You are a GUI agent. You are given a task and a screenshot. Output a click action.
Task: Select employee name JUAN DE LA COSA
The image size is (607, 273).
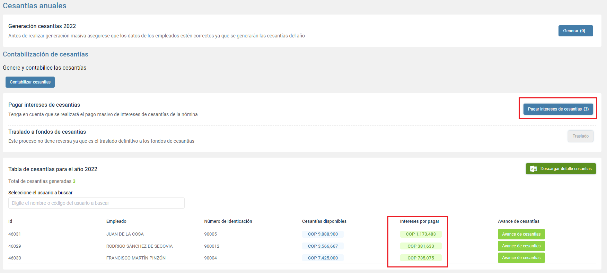tap(125, 234)
